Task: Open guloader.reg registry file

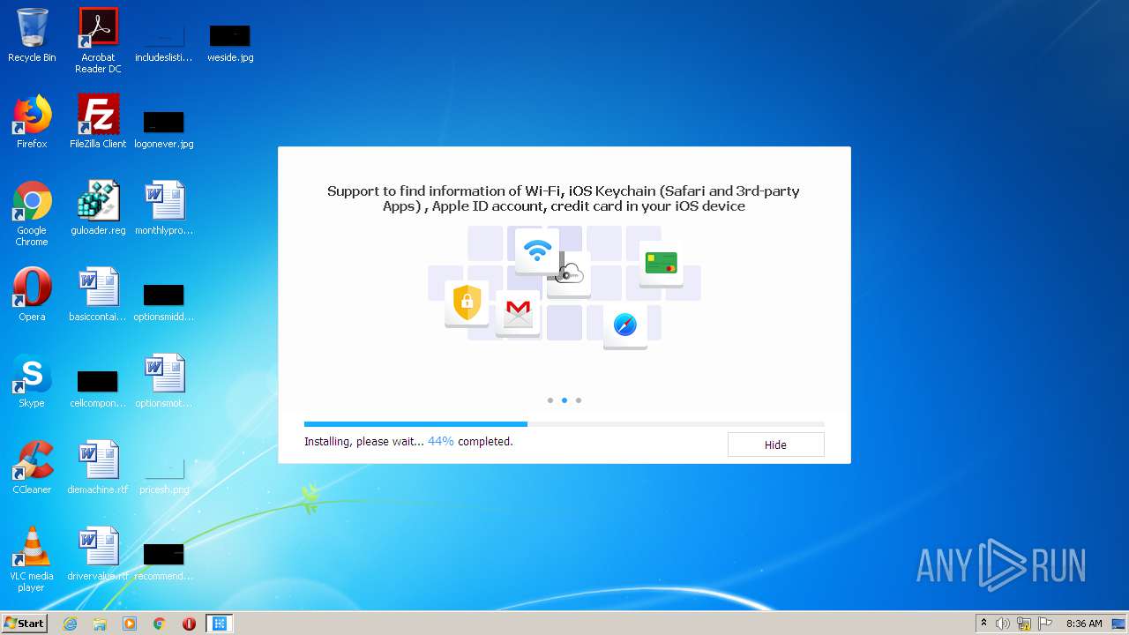Action: point(98,208)
